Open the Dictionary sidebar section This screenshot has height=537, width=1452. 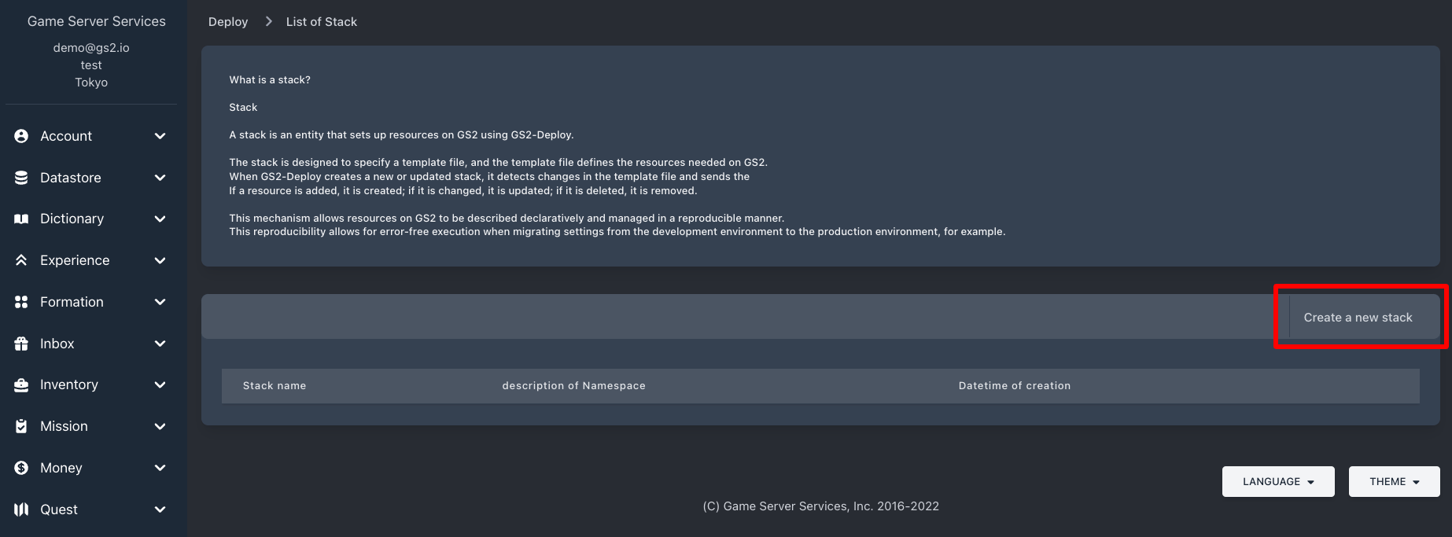pyautogui.click(x=91, y=219)
